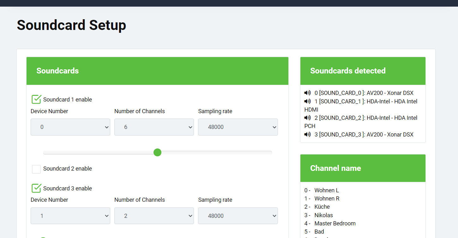Open Soundcard 1 Number of Channels dropdown

pos(154,127)
